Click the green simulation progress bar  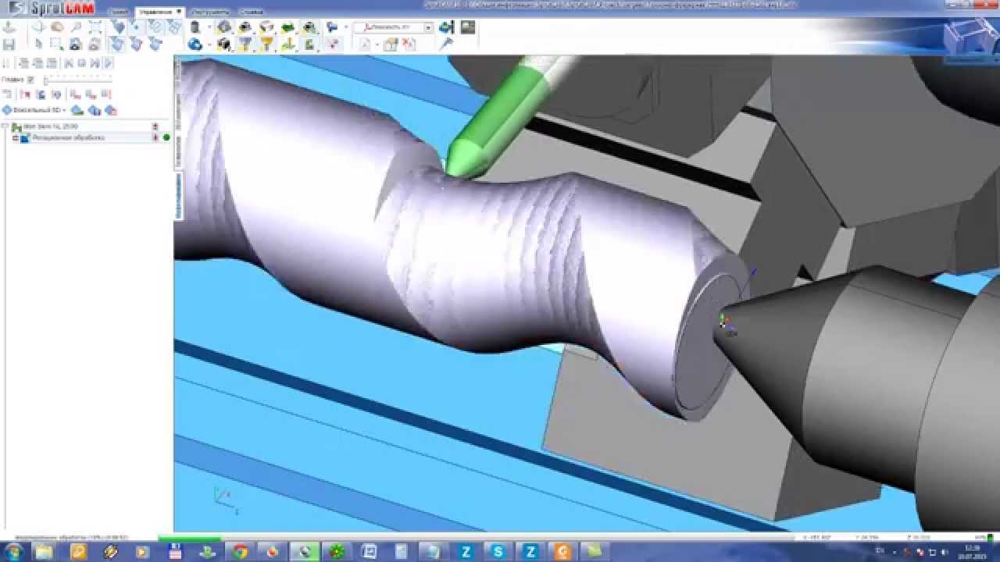click(x=189, y=538)
